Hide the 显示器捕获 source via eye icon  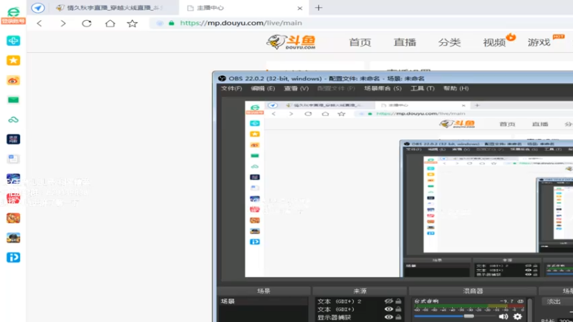click(388, 317)
